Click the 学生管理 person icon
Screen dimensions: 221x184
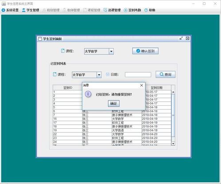[23, 10]
